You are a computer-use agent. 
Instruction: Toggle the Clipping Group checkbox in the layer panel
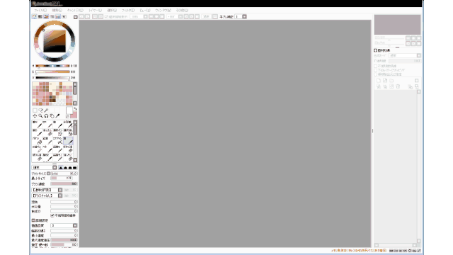pyautogui.click(x=376, y=70)
